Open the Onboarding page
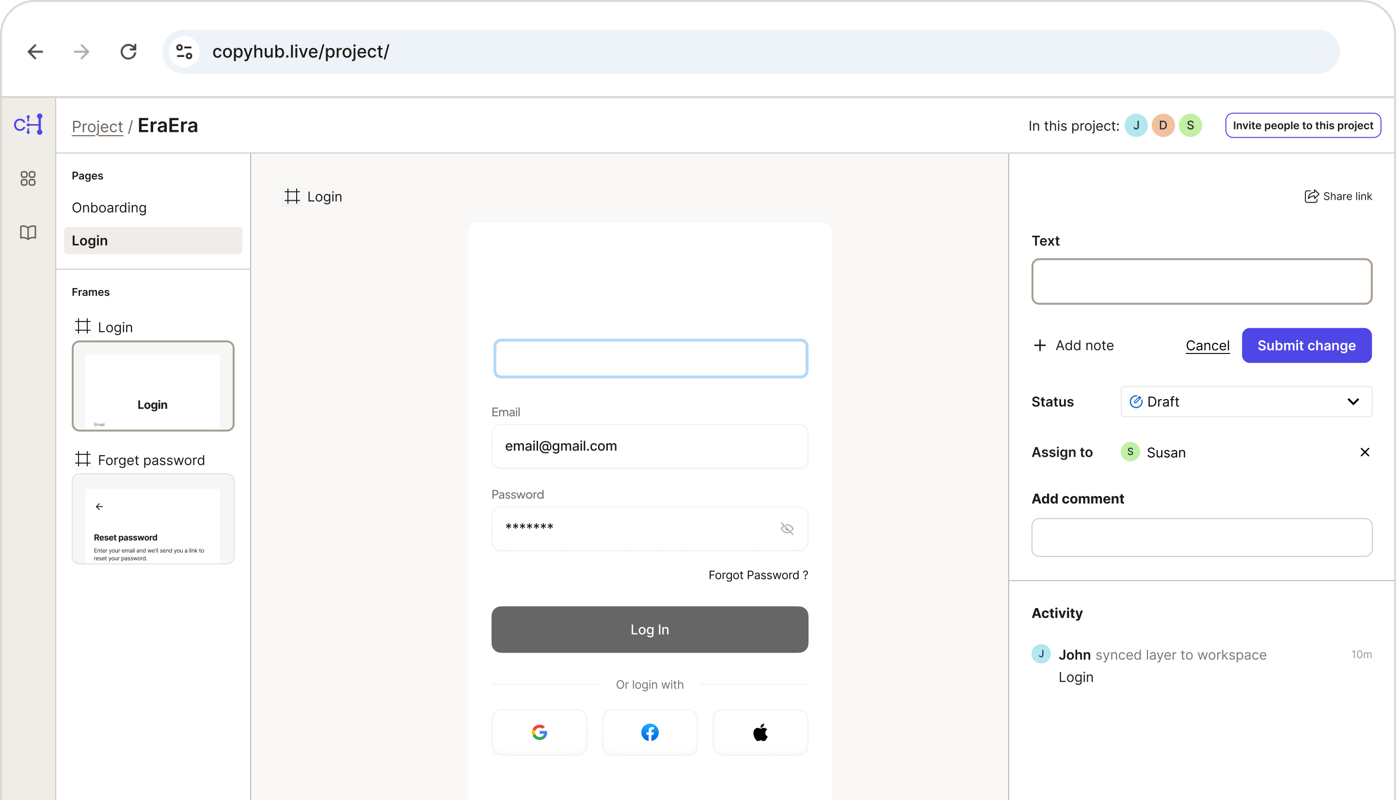 pos(109,208)
